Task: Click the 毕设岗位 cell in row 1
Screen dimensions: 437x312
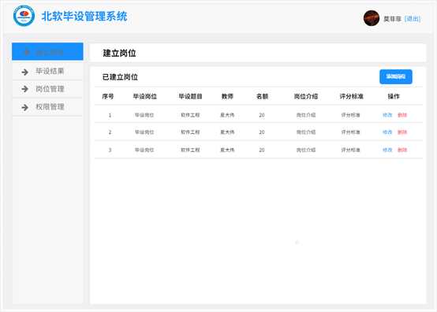Action: click(x=144, y=115)
